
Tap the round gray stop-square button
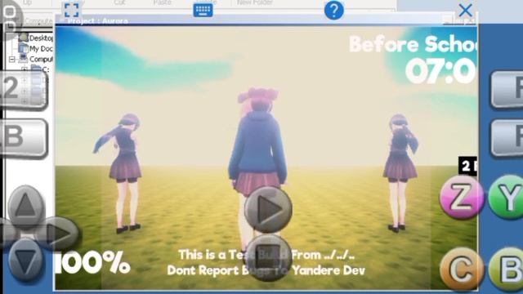[268, 257]
